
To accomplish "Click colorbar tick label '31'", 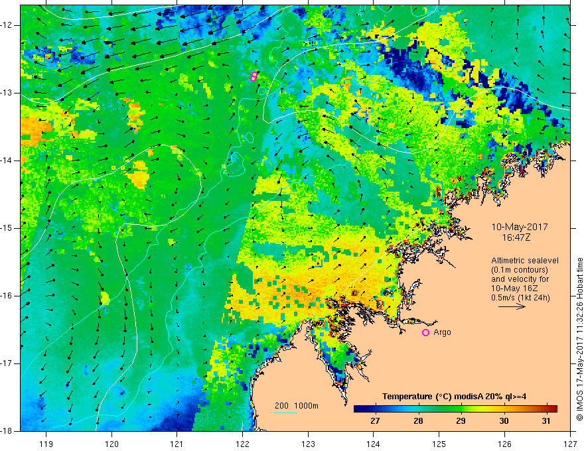I will click(x=546, y=421).
